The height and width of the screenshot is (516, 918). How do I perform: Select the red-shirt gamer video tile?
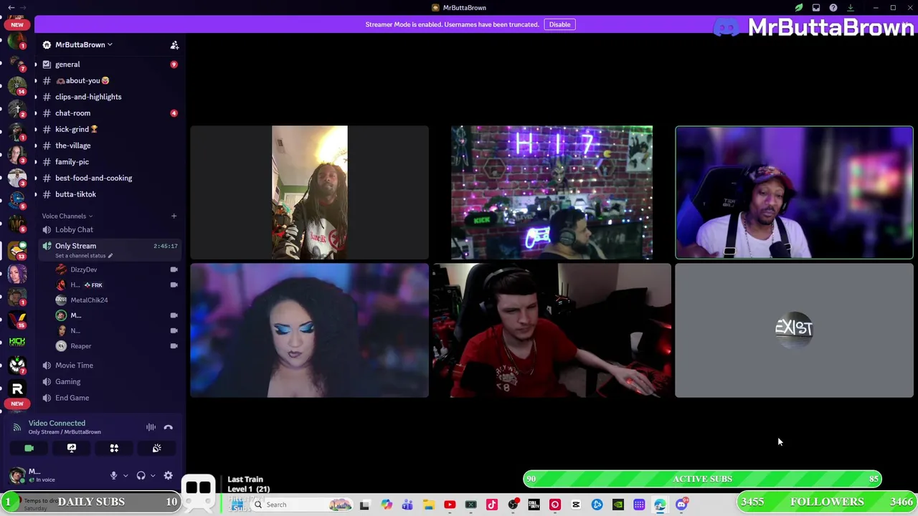[552, 330]
